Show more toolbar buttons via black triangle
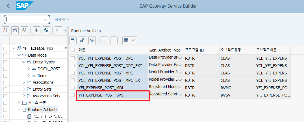 coord(65,30)
